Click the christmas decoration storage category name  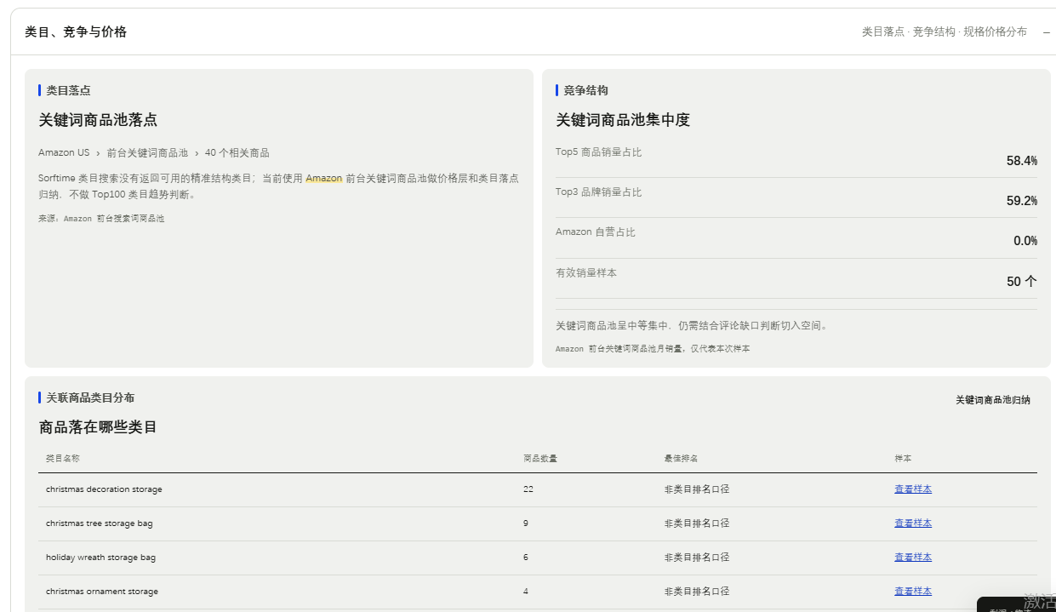click(104, 489)
